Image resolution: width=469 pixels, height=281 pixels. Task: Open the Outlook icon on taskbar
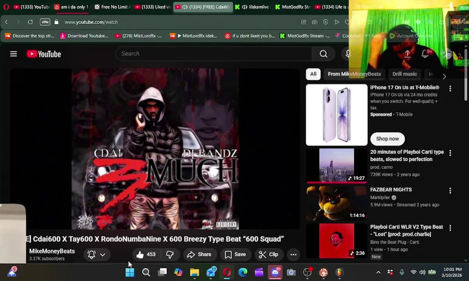point(211,272)
